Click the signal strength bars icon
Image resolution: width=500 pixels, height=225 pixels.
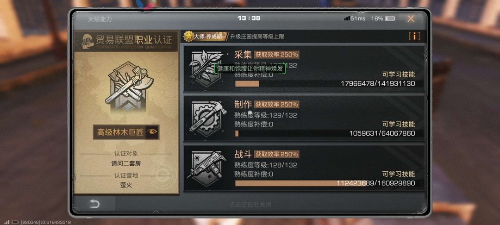(x=347, y=19)
